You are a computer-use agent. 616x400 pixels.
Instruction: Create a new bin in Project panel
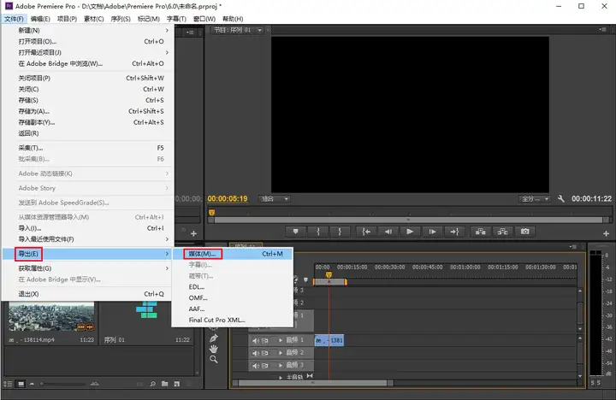(164, 384)
